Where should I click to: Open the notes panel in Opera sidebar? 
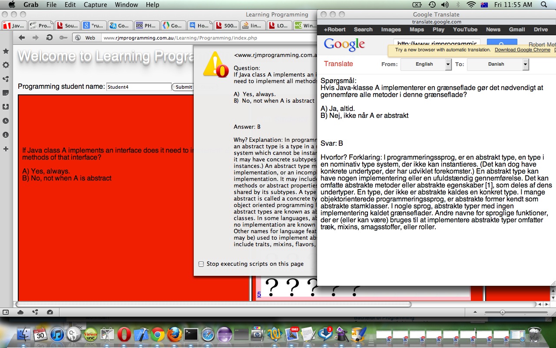[x=6, y=93]
